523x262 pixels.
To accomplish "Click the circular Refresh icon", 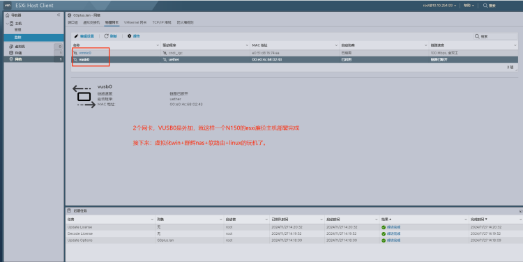I will click(107, 36).
